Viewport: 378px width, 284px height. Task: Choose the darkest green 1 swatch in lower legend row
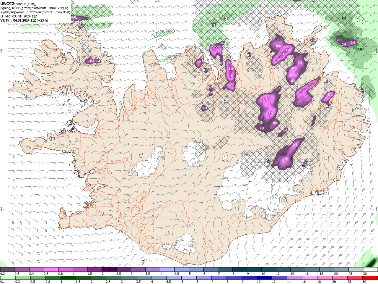click(x=68, y=278)
